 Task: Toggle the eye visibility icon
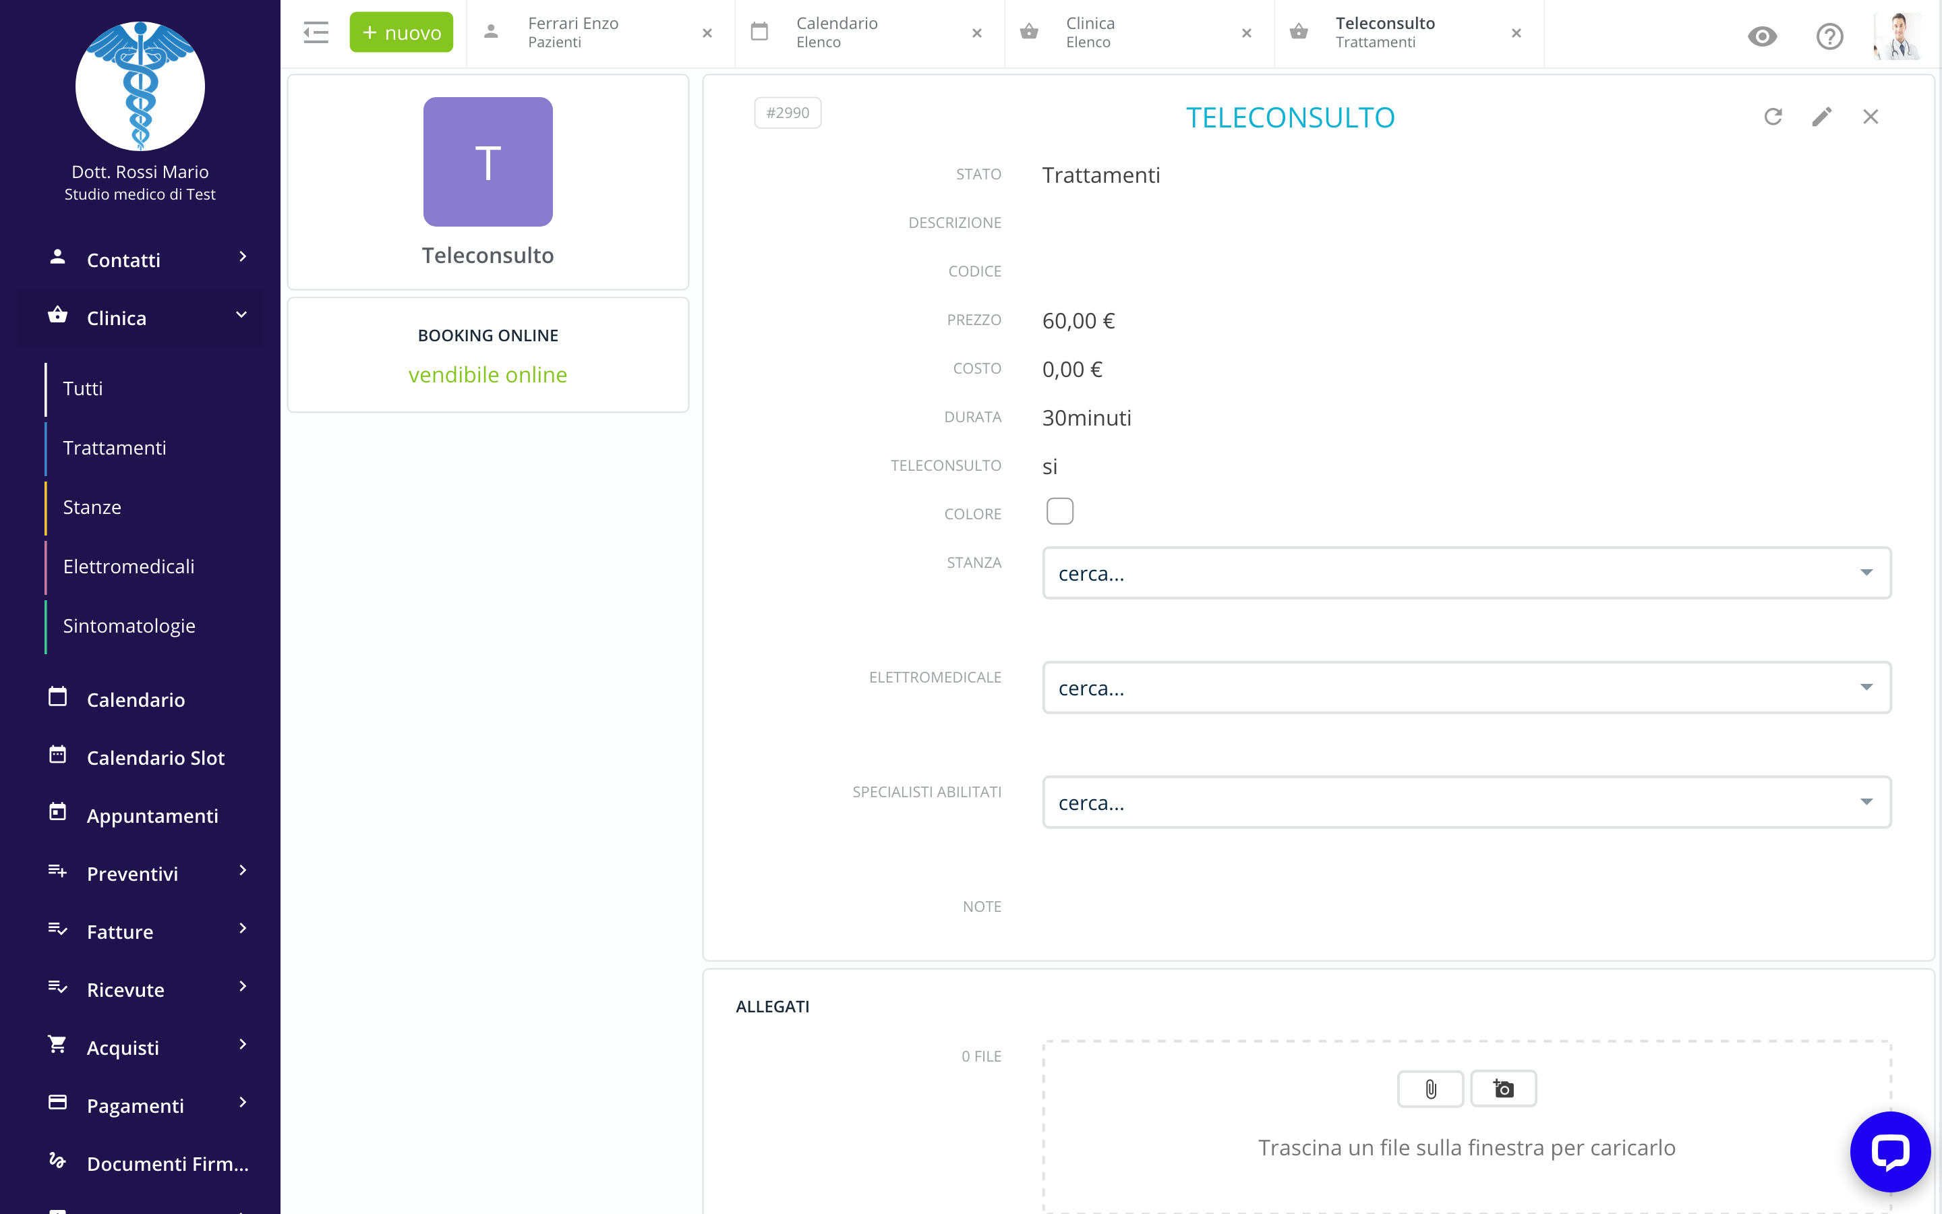tap(1762, 36)
